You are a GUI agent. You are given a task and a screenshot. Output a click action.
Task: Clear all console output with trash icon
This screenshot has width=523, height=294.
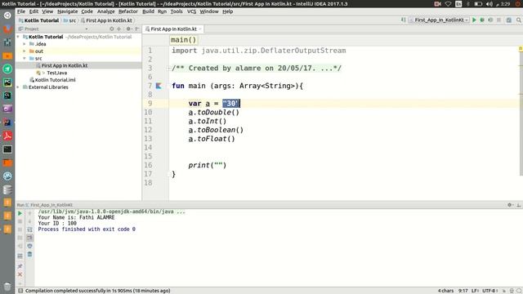[29, 254]
